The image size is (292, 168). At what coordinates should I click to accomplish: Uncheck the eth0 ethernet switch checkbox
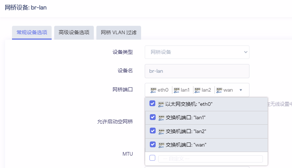click(x=153, y=104)
